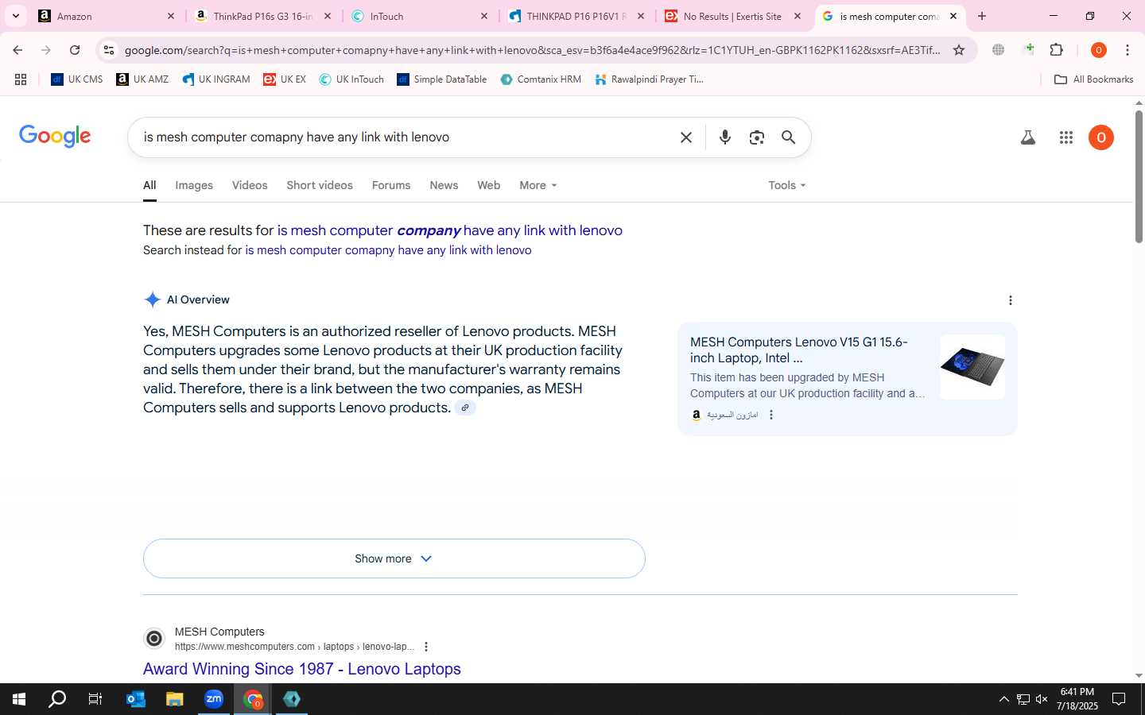Open AI Overview options menu

pos(1010,300)
